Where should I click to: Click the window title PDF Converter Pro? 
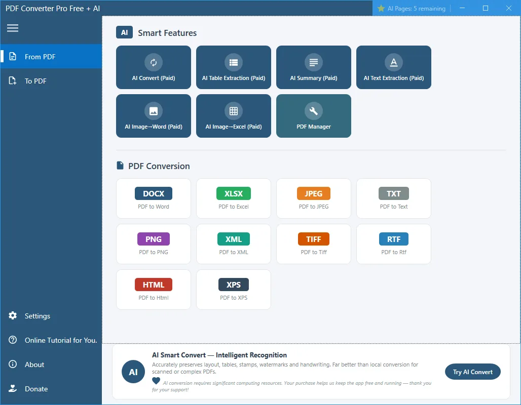coord(53,9)
